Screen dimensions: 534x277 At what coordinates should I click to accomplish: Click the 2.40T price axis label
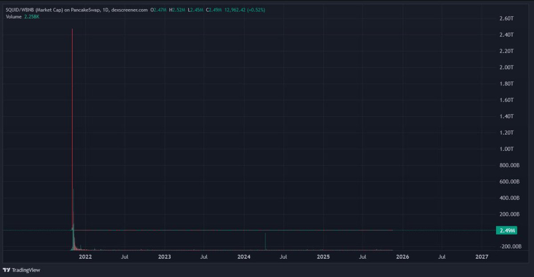(506, 35)
